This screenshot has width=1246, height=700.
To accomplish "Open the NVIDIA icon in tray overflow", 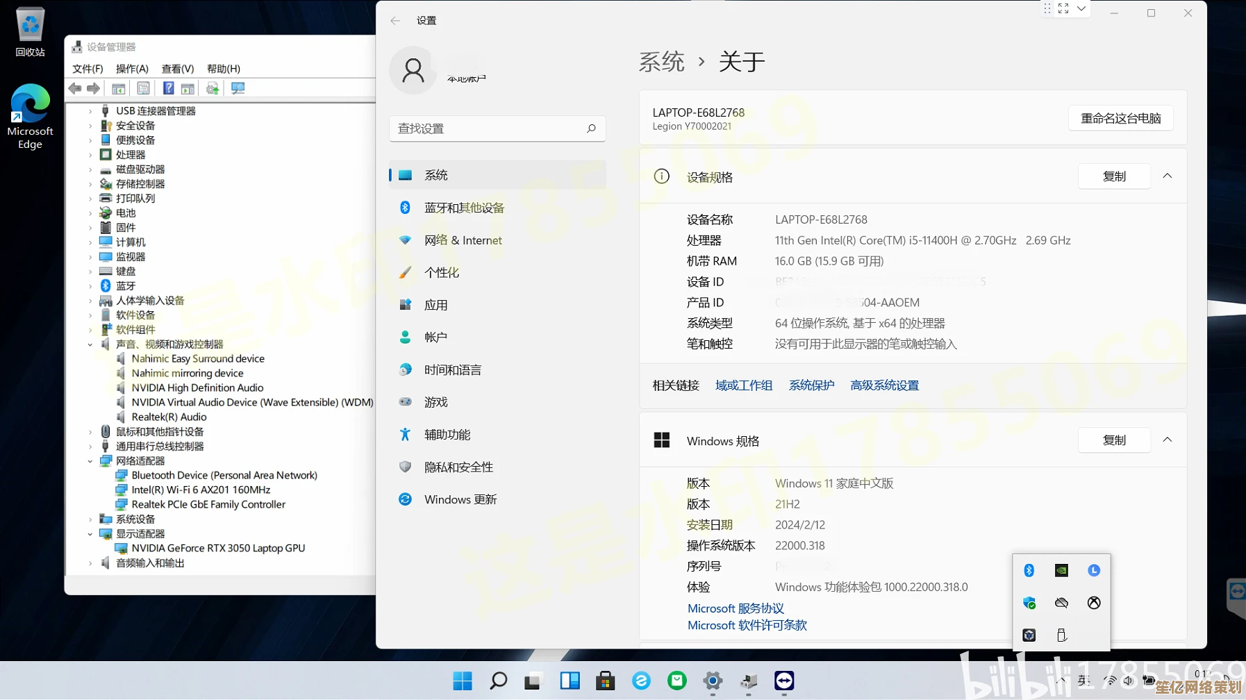I will [1061, 570].
